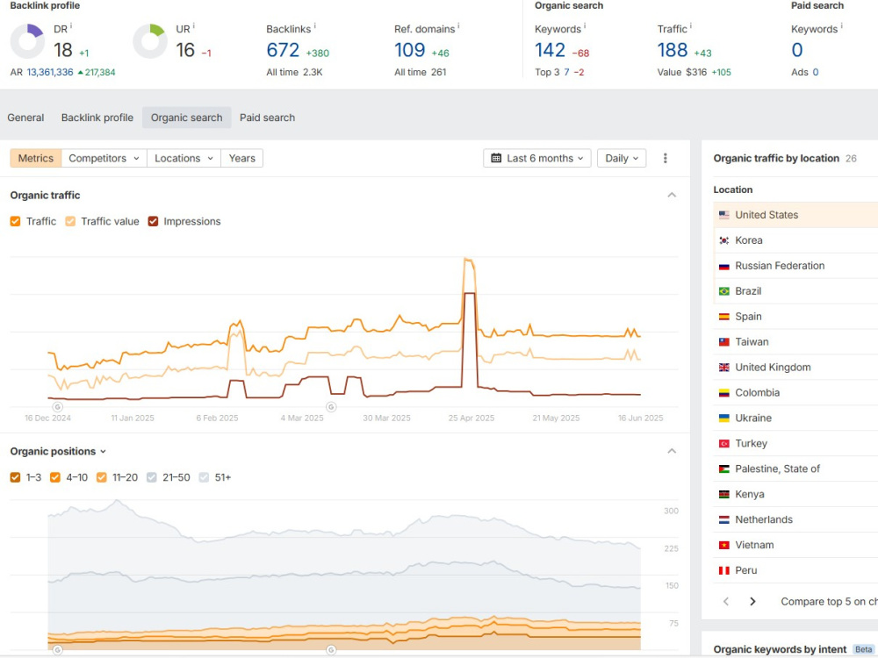Go to next page of locations
Screen dimensions: 878x658
point(752,602)
